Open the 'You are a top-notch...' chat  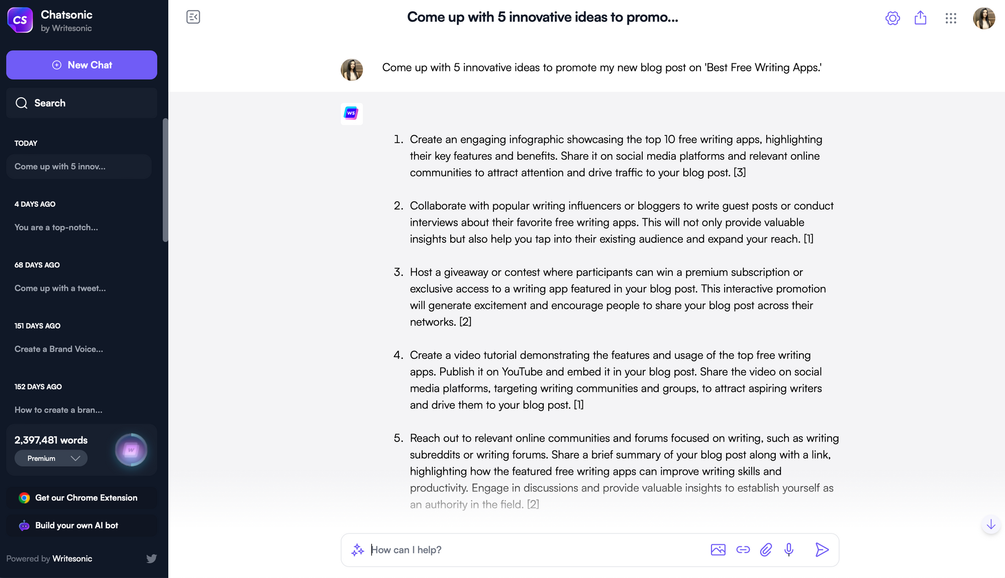[x=56, y=227]
